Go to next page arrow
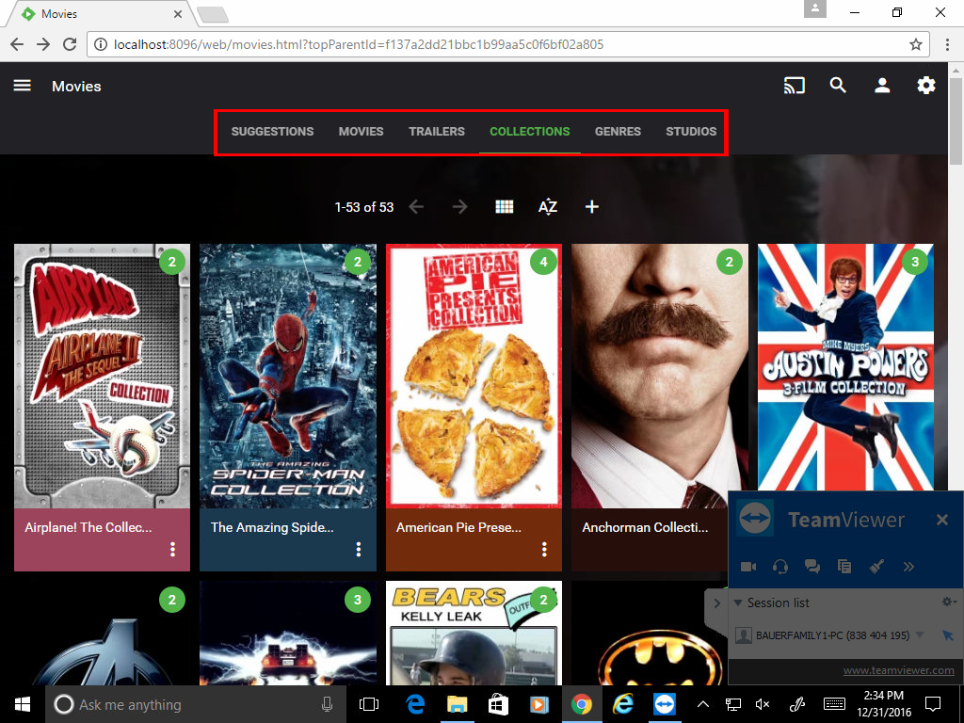The width and height of the screenshot is (964, 723). [459, 207]
